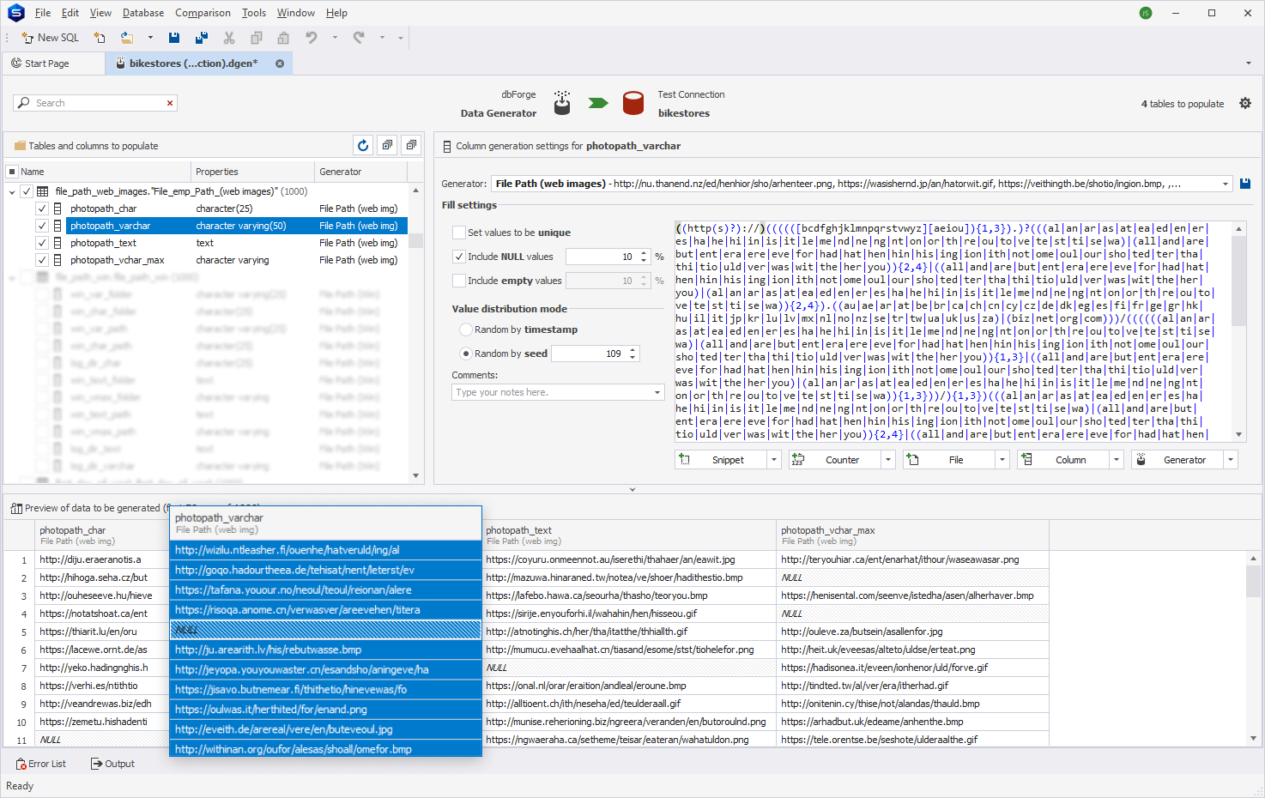The height and width of the screenshot is (798, 1265).
Task: Save generator settings with the disk icon
Action: coord(1245,184)
